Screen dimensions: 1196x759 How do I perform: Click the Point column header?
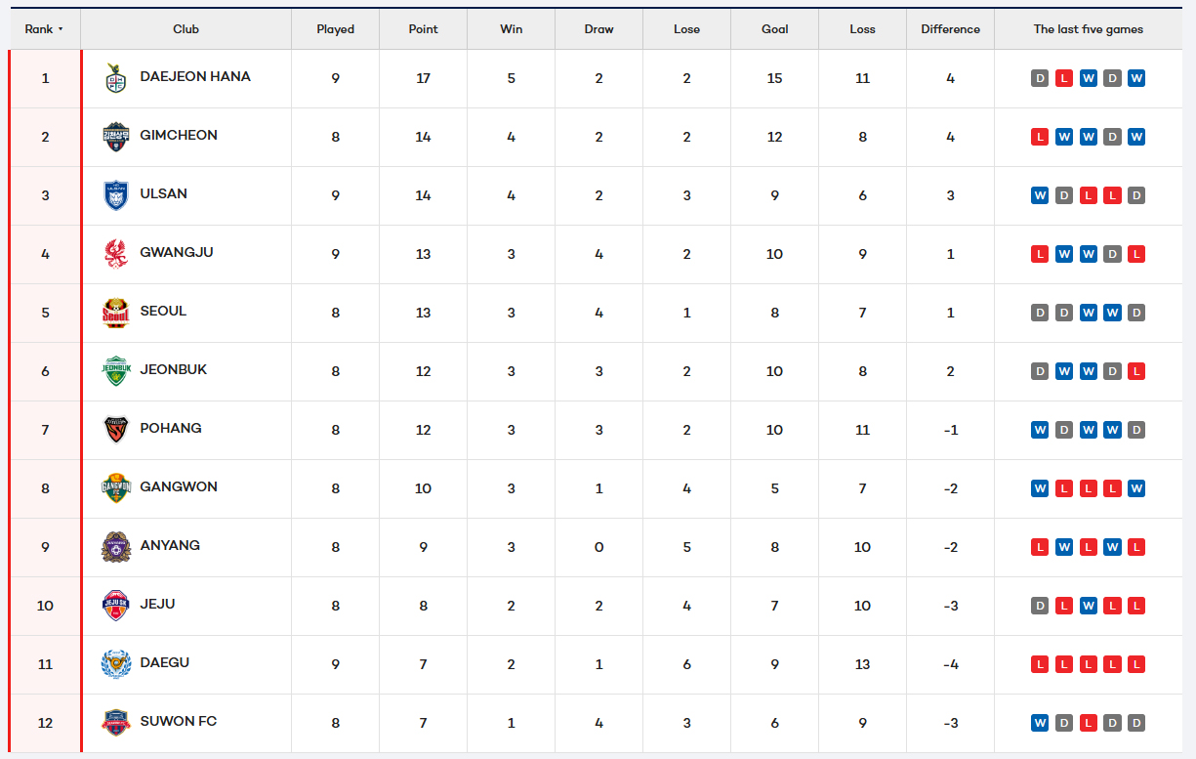pyautogui.click(x=423, y=29)
